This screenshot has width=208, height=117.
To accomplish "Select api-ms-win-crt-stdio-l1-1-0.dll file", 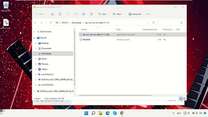I will (x=96, y=34).
